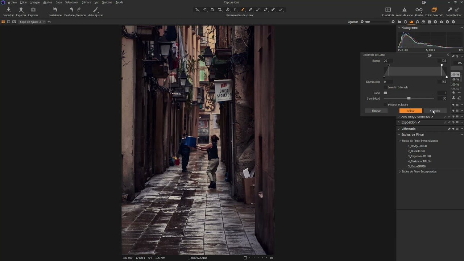464x261 pixels.
Task: Click the Aplicar button
Action: point(411,111)
